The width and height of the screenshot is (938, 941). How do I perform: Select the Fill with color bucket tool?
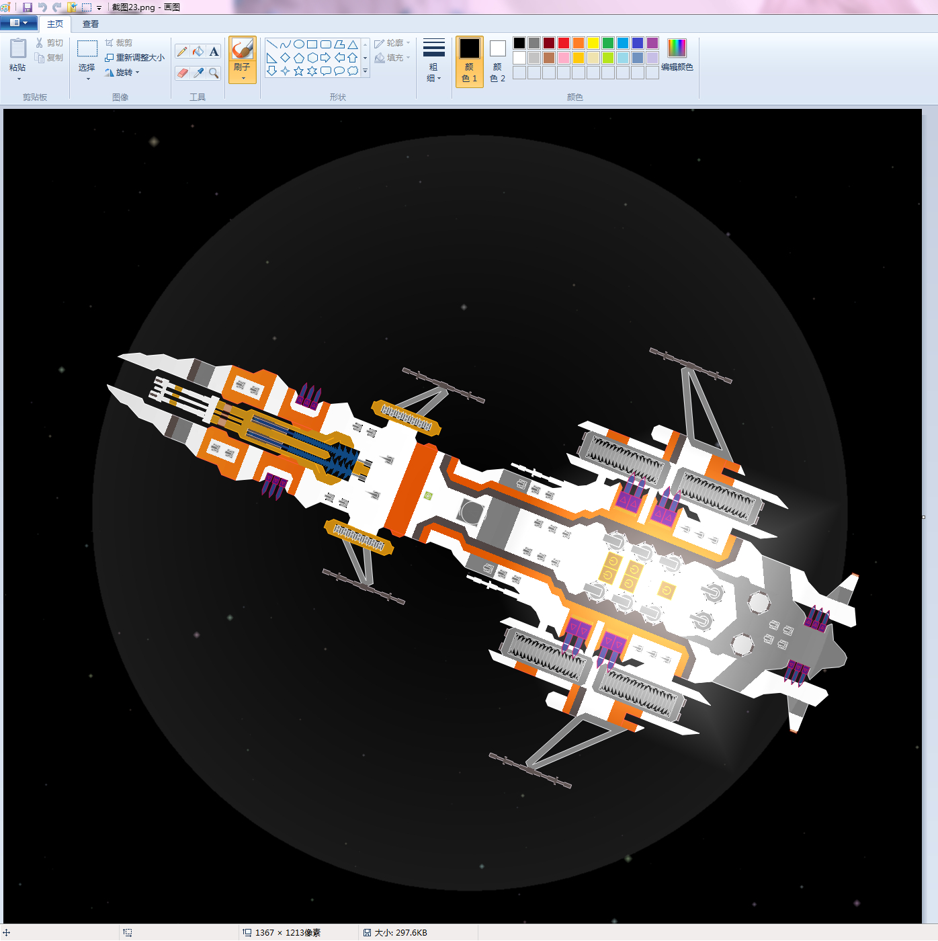[x=198, y=52]
